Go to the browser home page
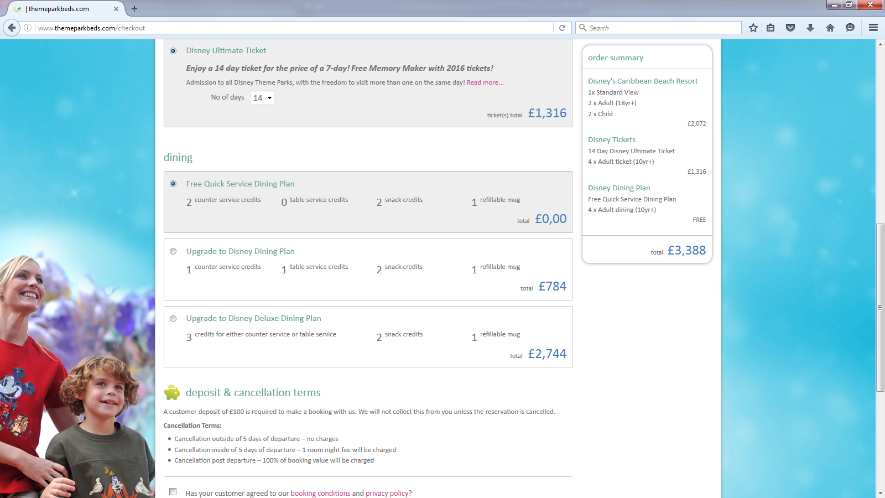The height and width of the screenshot is (498, 885). point(830,28)
